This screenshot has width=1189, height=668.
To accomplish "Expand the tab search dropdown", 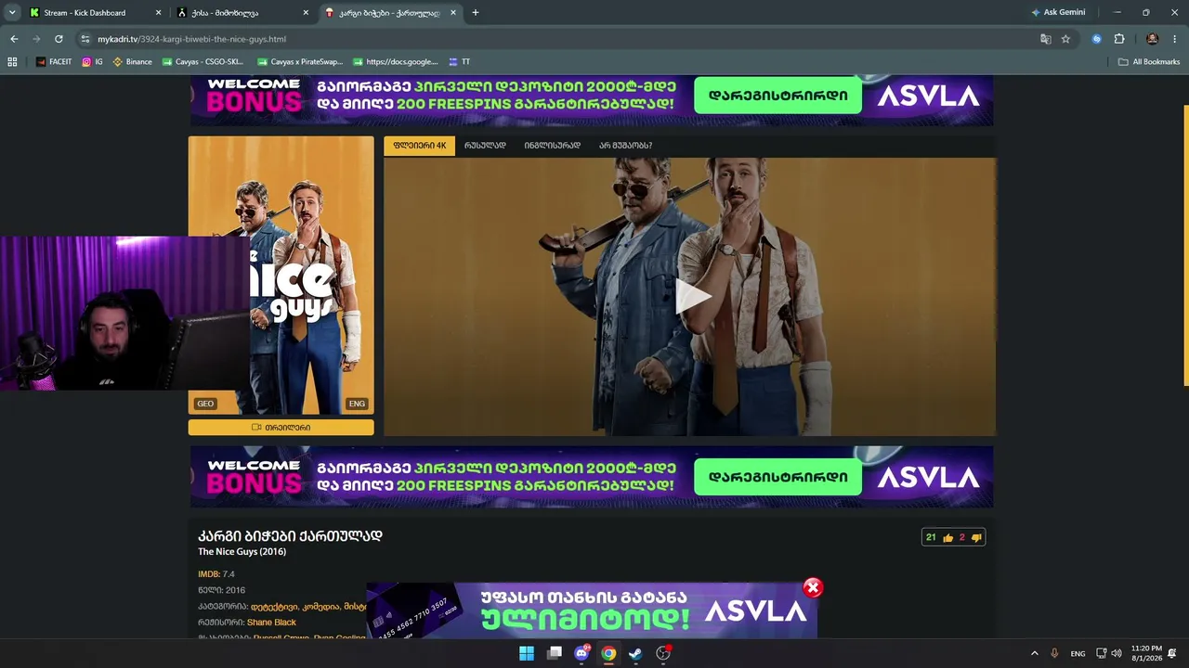I will click(12, 13).
